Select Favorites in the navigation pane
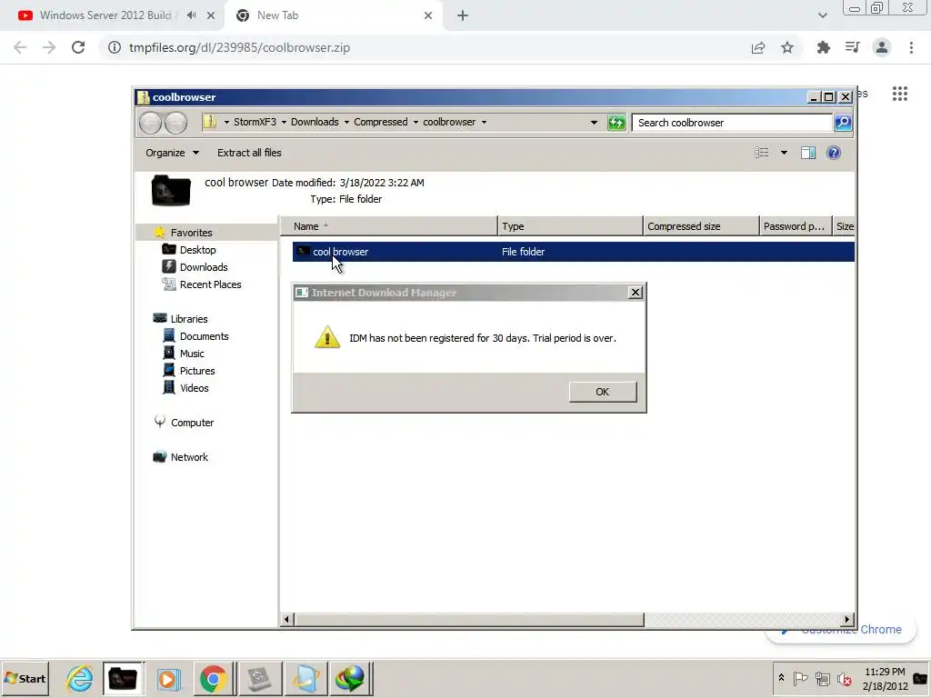Screen dimensions: 931x698 click(x=191, y=233)
